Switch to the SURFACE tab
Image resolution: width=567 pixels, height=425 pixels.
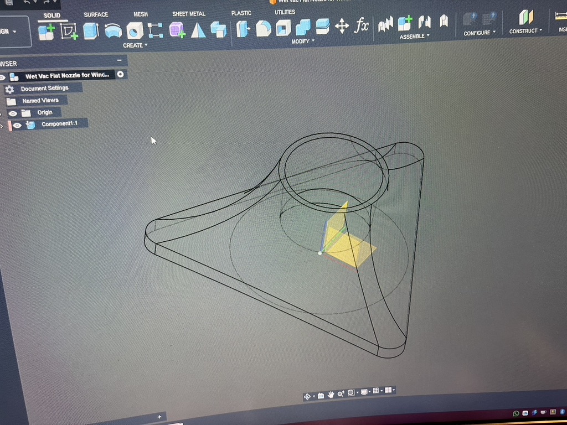click(96, 14)
